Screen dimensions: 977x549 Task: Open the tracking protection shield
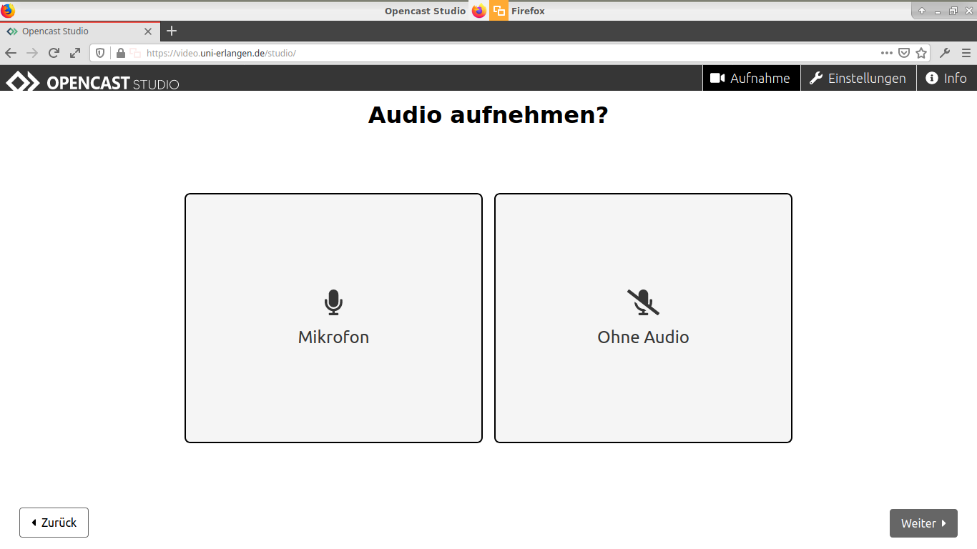pos(101,53)
